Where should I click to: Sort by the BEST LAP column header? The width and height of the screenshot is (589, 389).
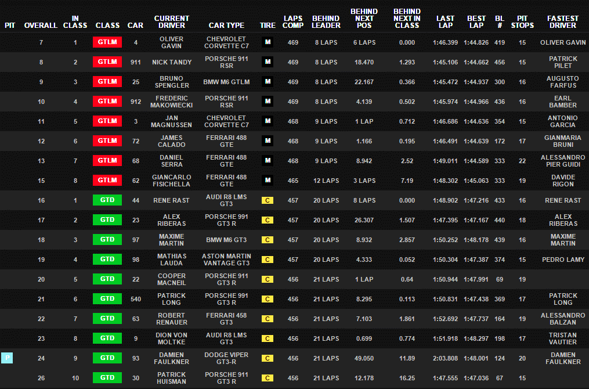[x=476, y=22]
